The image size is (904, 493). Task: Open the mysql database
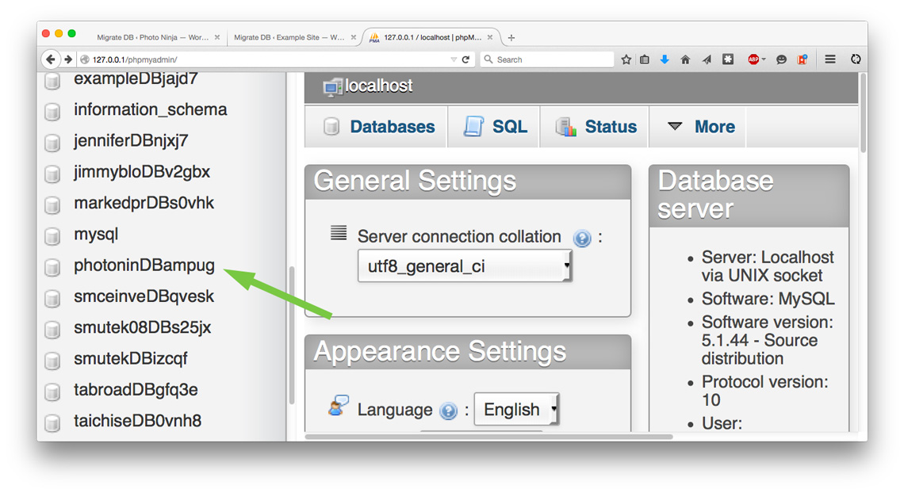[x=96, y=235]
